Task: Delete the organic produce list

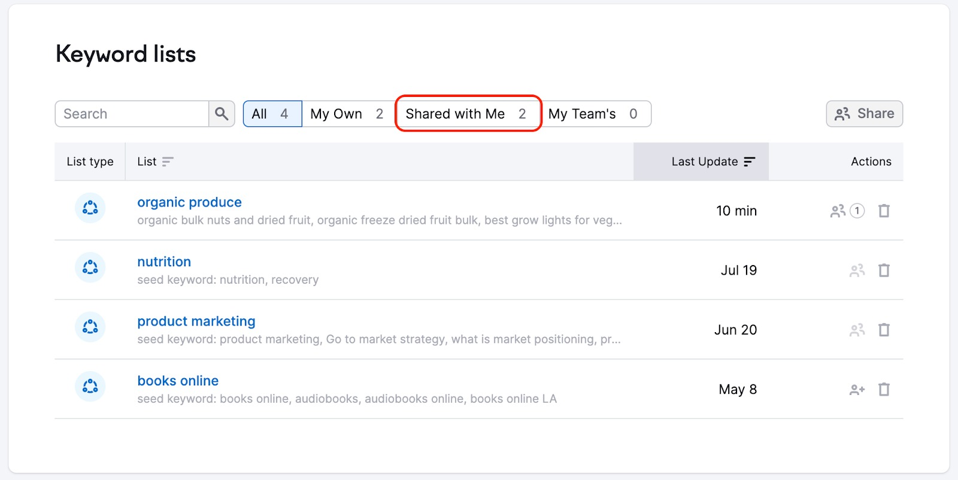Action: coord(884,211)
